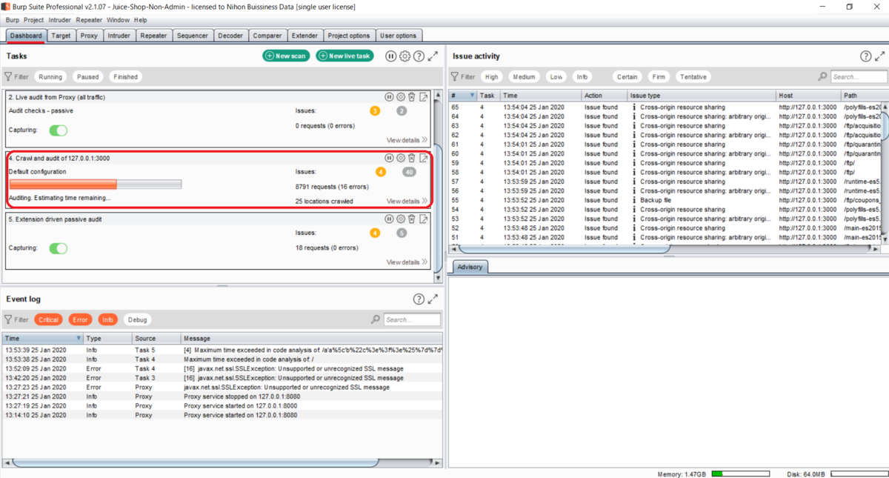Open Live audit from Proxy task in new window

(424, 97)
